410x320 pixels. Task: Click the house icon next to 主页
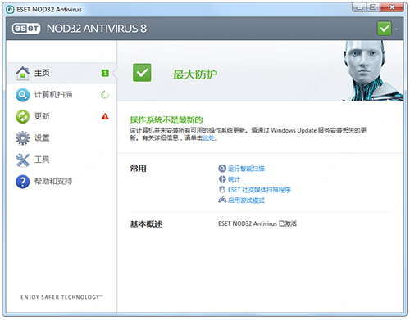(x=23, y=73)
